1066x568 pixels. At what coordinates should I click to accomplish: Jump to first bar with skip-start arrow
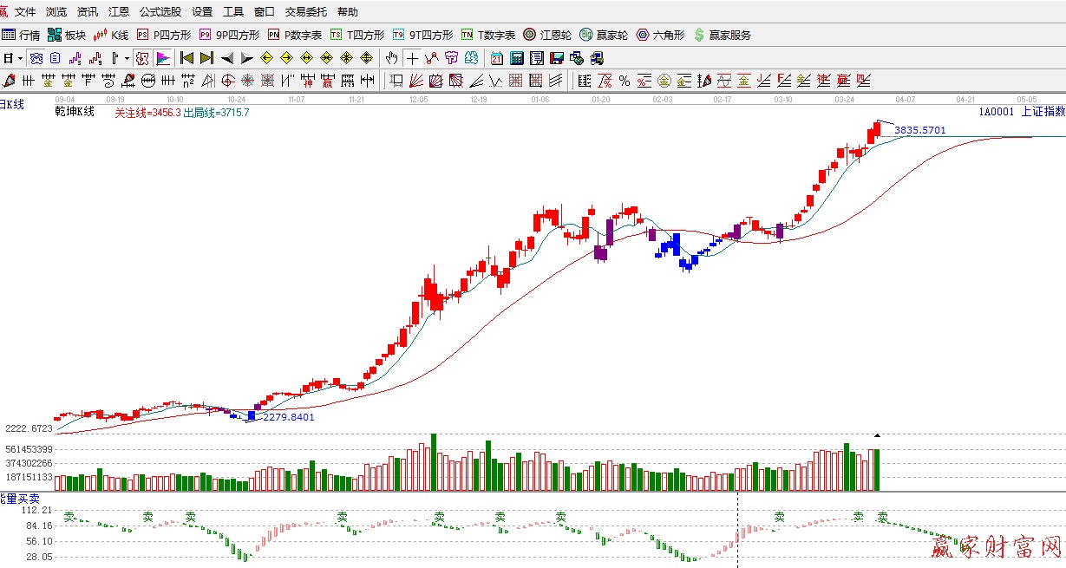[186, 58]
